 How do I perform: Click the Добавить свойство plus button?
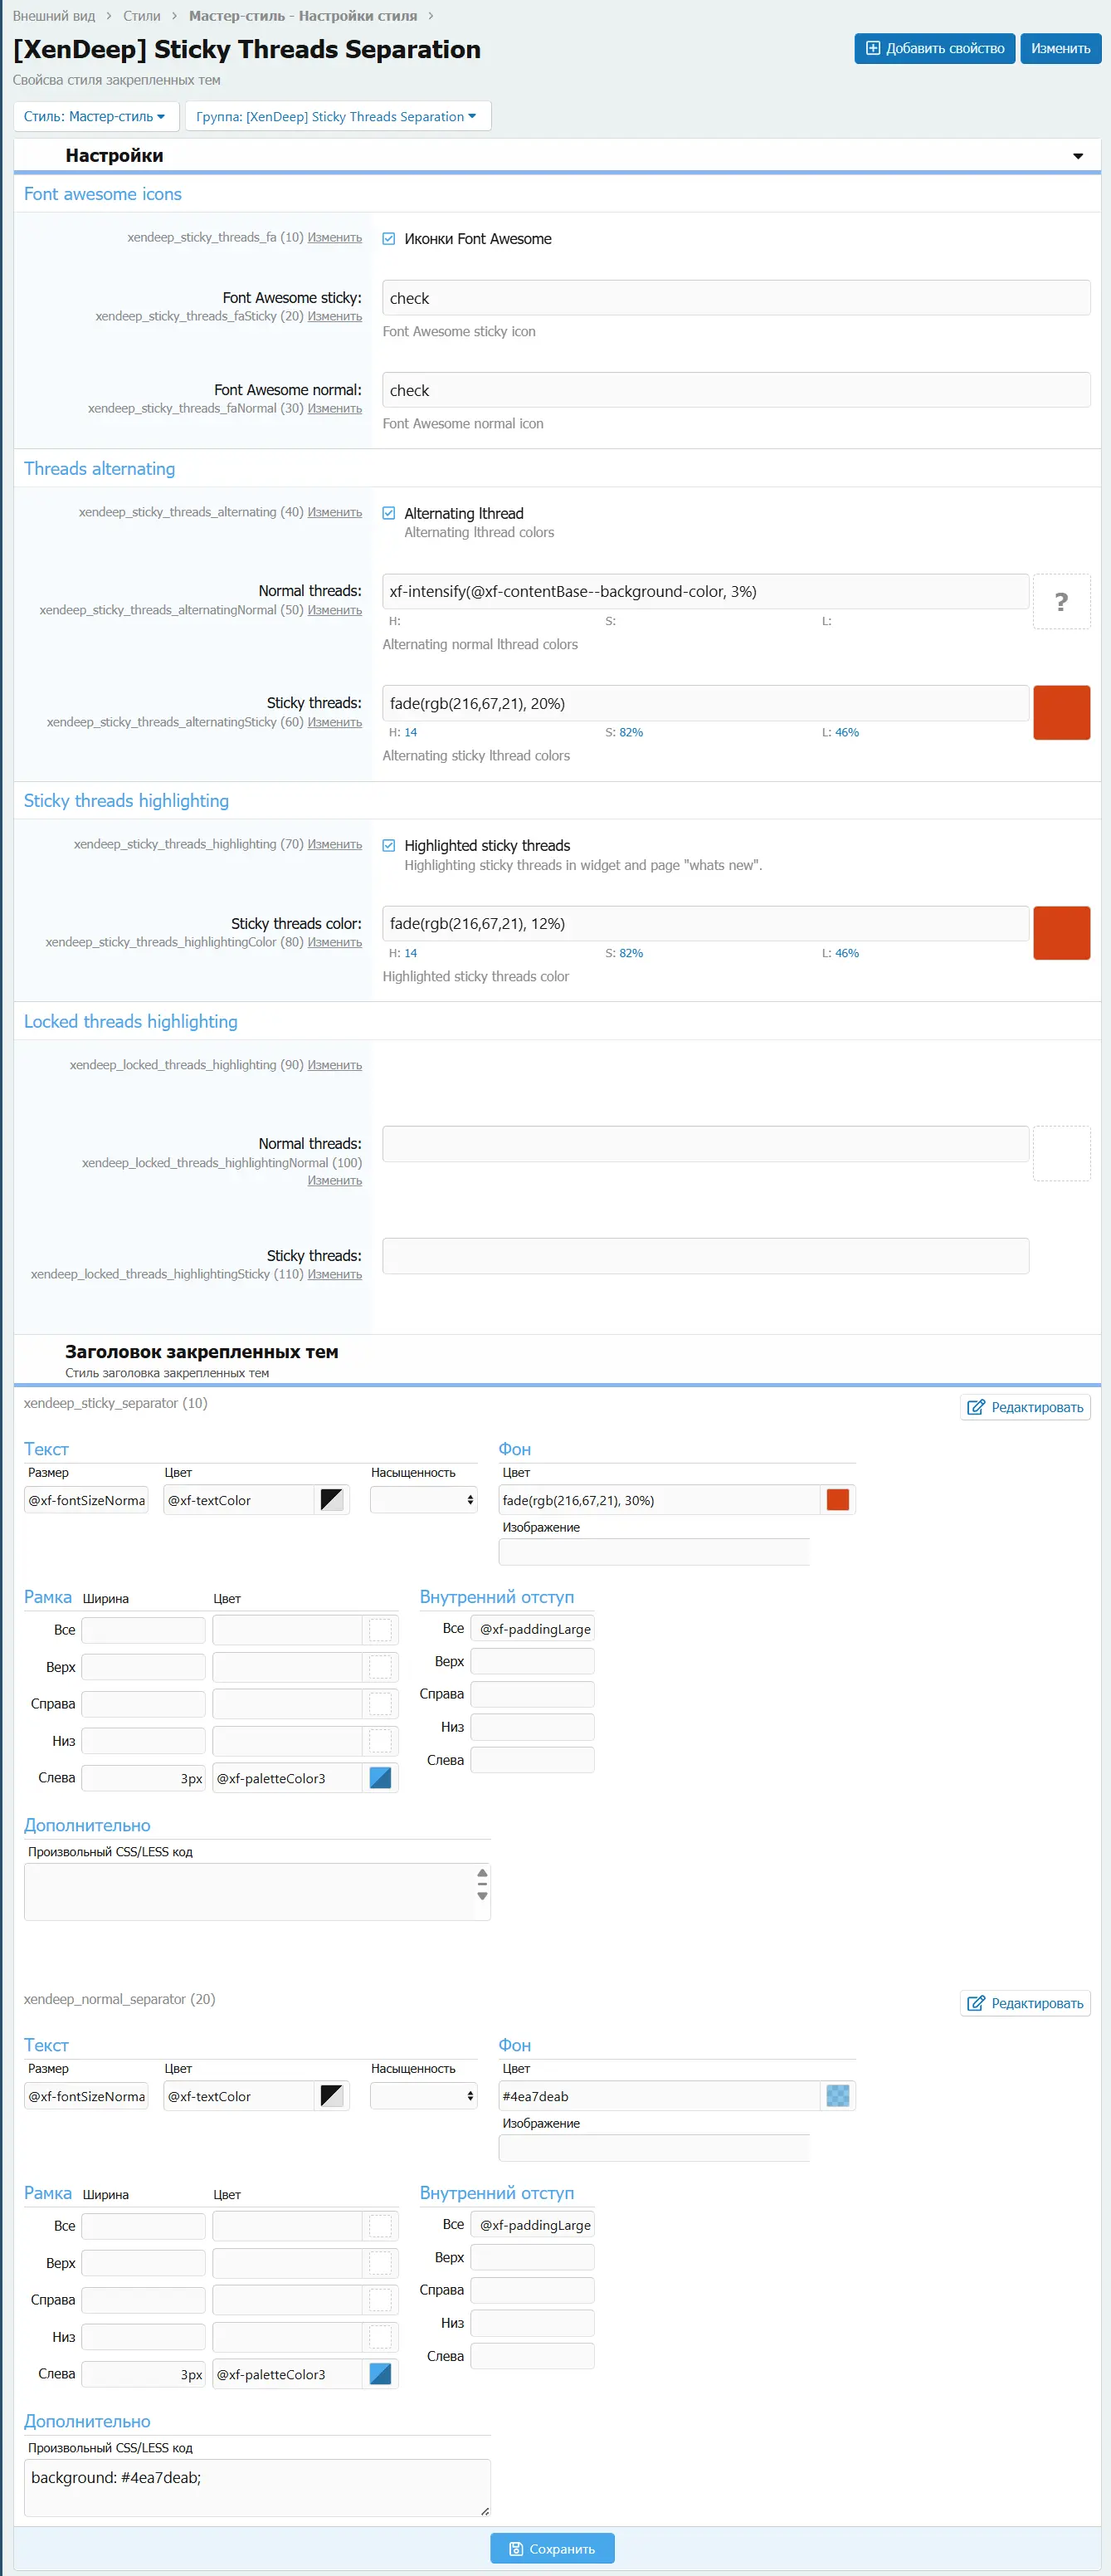click(x=934, y=48)
